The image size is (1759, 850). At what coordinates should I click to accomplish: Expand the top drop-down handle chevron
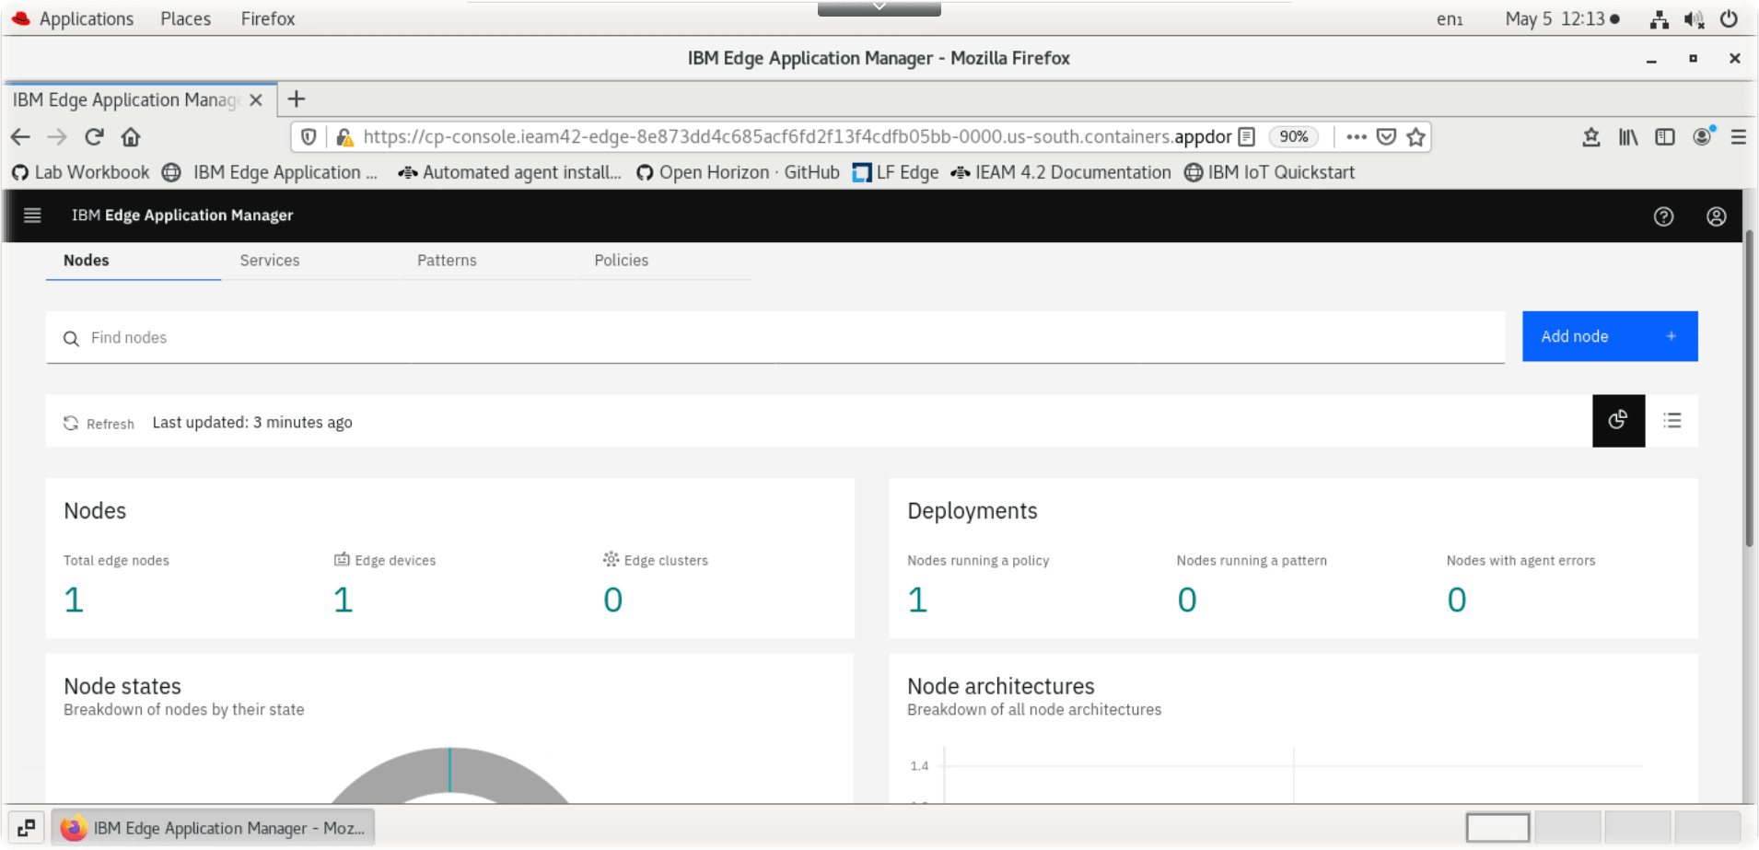(x=879, y=7)
